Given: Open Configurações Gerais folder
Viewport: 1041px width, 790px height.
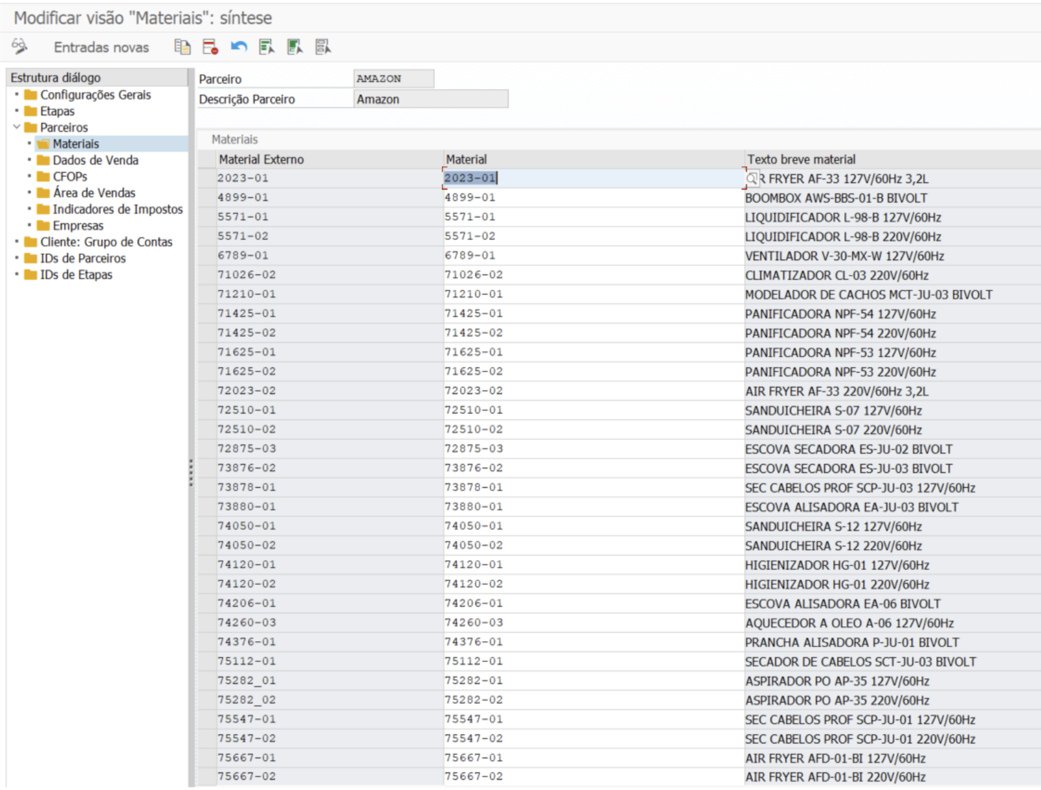Looking at the screenshot, I should 87,95.
